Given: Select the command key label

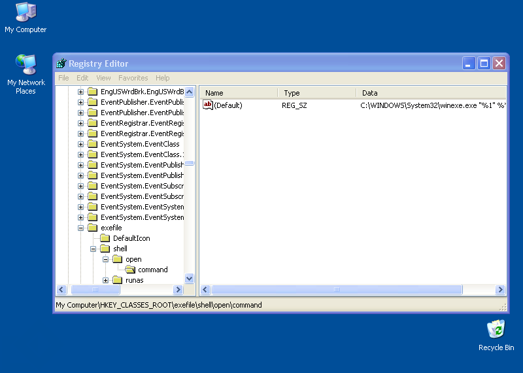Looking at the screenshot, I should click(x=153, y=270).
